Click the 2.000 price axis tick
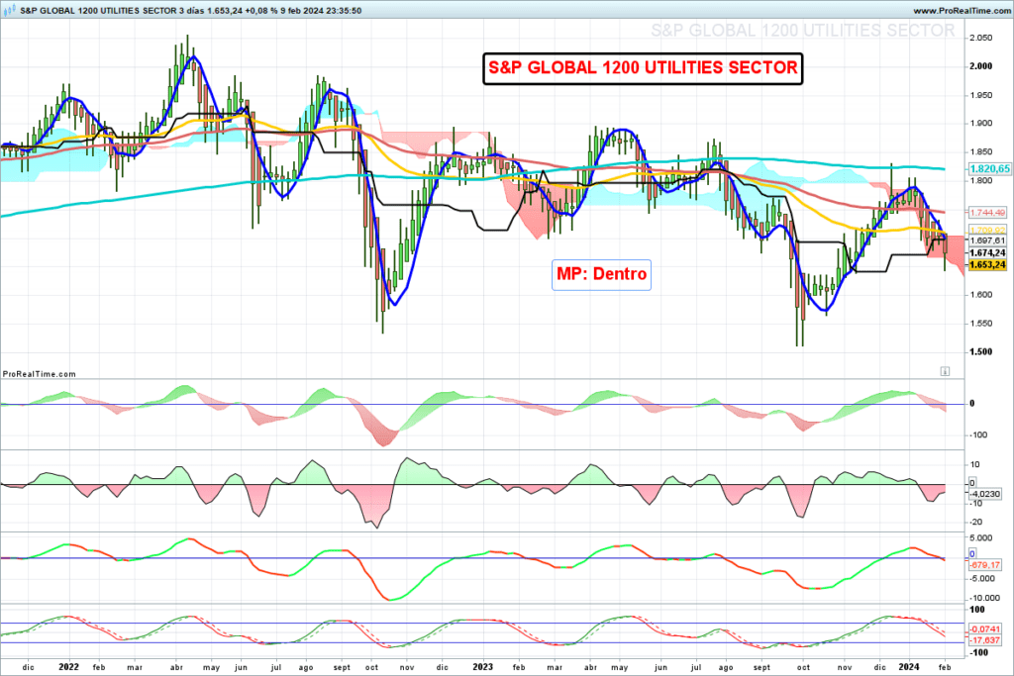1014x676 pixels. (981, 66)
